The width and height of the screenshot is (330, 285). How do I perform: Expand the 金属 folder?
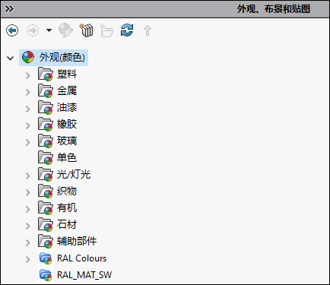click(28, 92)
